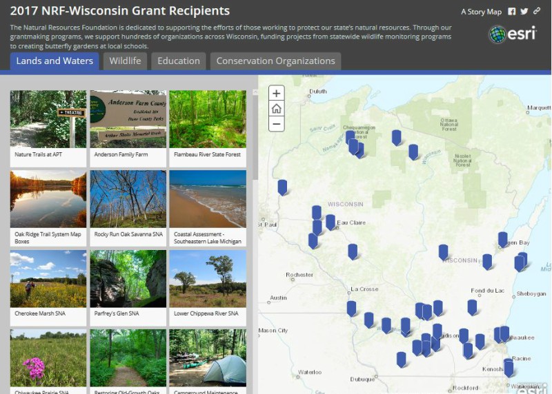Open the Education tab
The width and height of the screenshot is (552, 394).
pyautogui.click(x=179, y=61)
